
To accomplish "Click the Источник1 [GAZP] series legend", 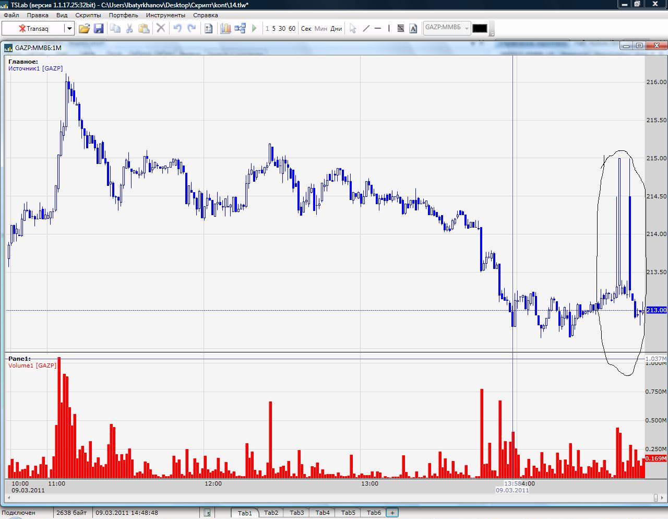I will coord(35,68).
